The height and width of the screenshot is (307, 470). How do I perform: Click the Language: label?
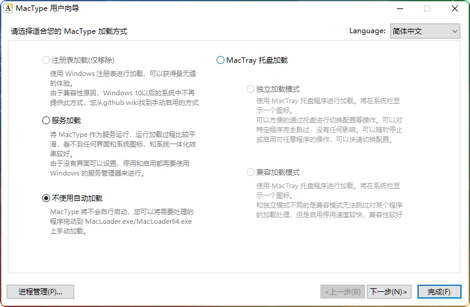[x=367, y=31]
